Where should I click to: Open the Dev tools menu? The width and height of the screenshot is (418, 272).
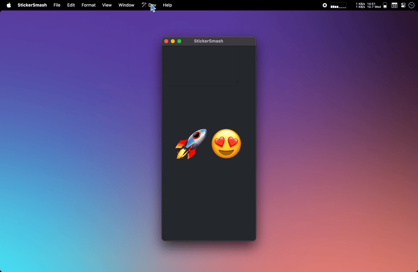tap(149, 5)
